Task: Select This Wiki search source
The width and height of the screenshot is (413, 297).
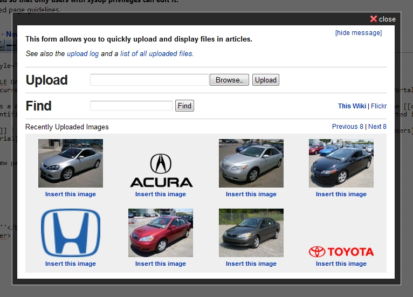Action: tap(352, 106)
